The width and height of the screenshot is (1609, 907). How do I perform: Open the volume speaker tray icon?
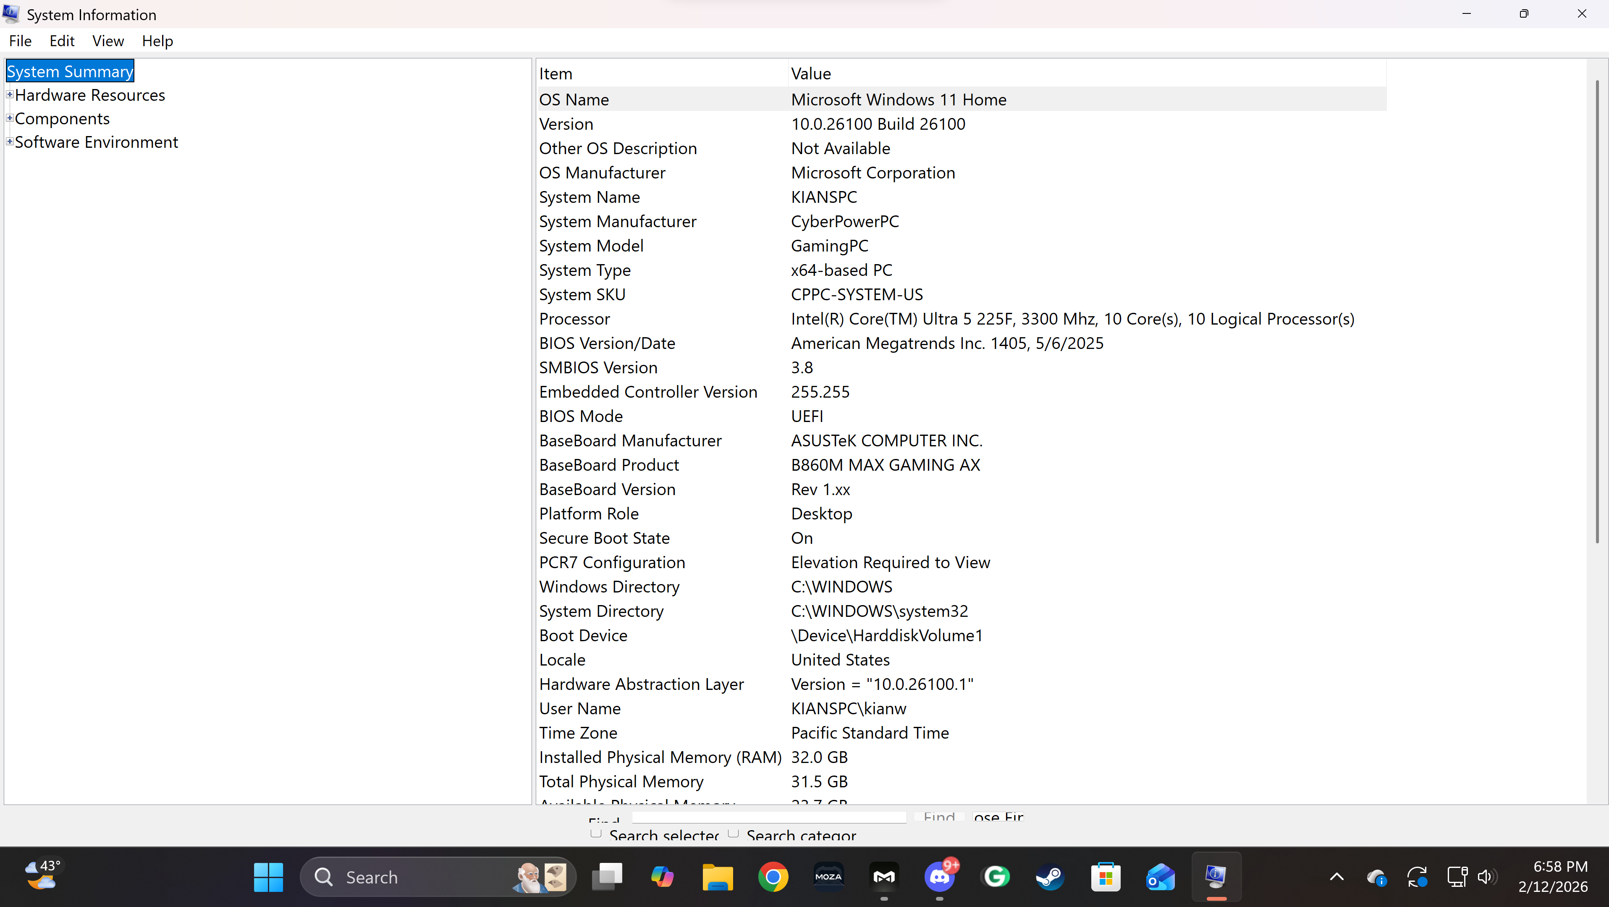pyautogui.click(x=1487, y=878)
